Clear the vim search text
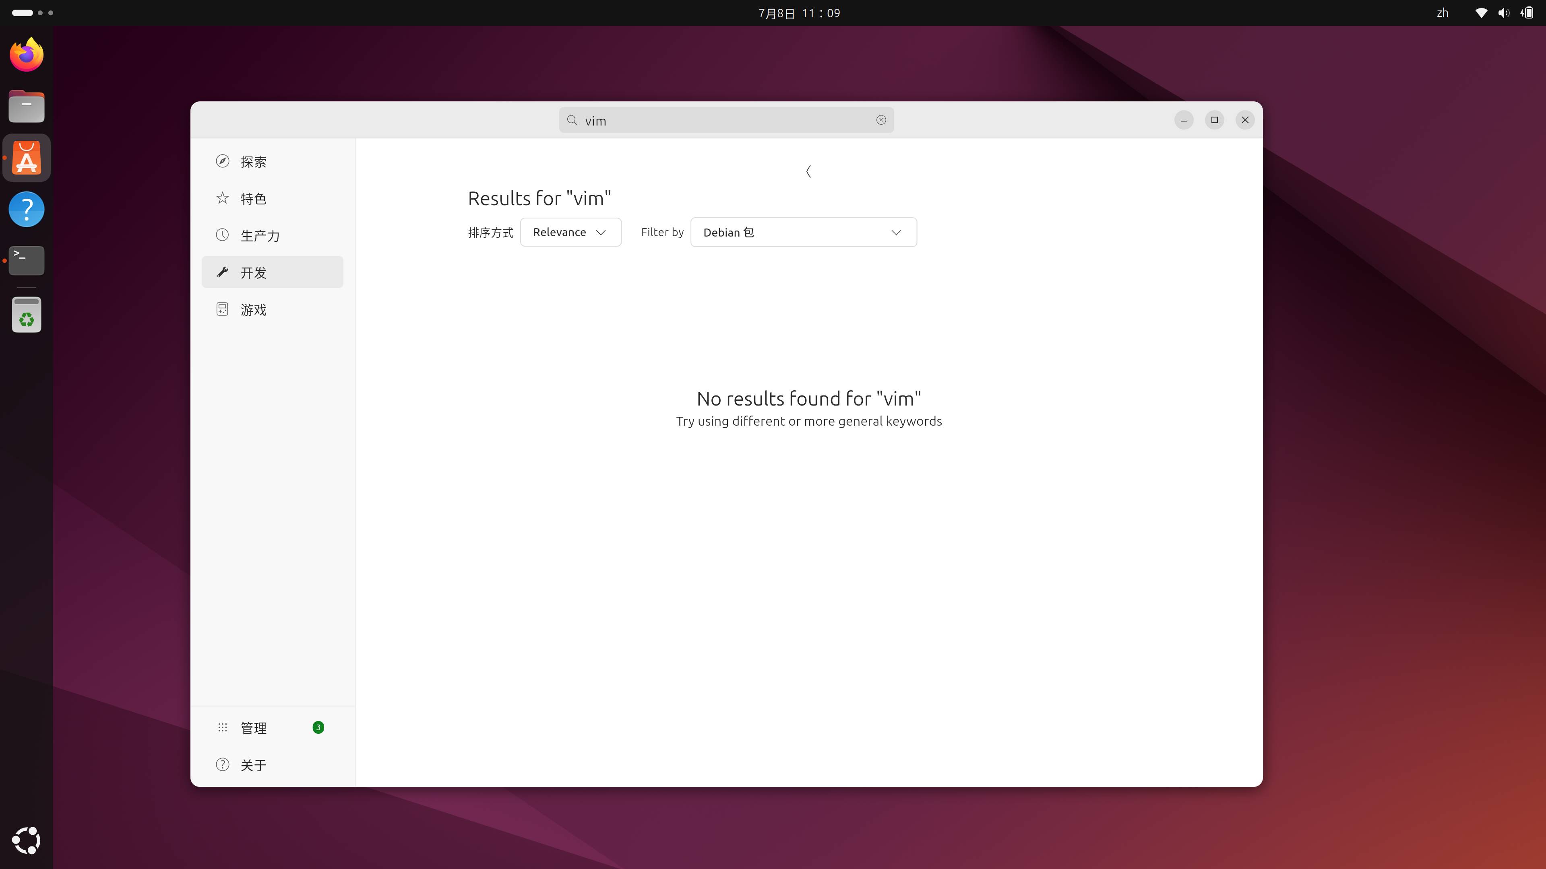Screen dimensions: 1546x869 click(881, 120)
